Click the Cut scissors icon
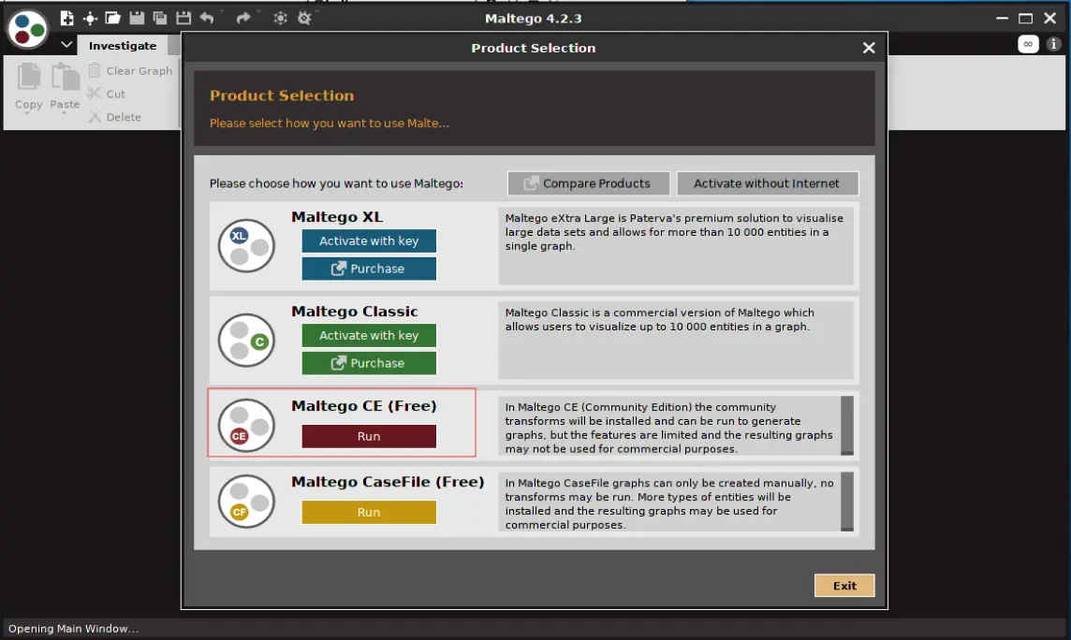Image resolution: width=1071 pixels, height=640 pixels. [x=95, y=94]
